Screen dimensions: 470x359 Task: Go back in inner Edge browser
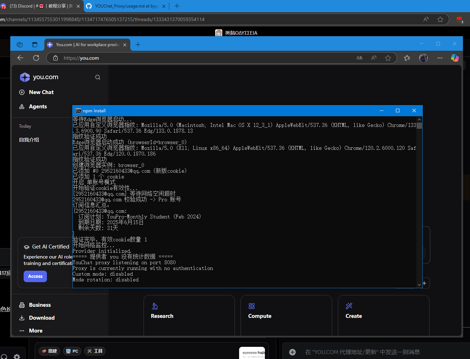pos(20,58)
